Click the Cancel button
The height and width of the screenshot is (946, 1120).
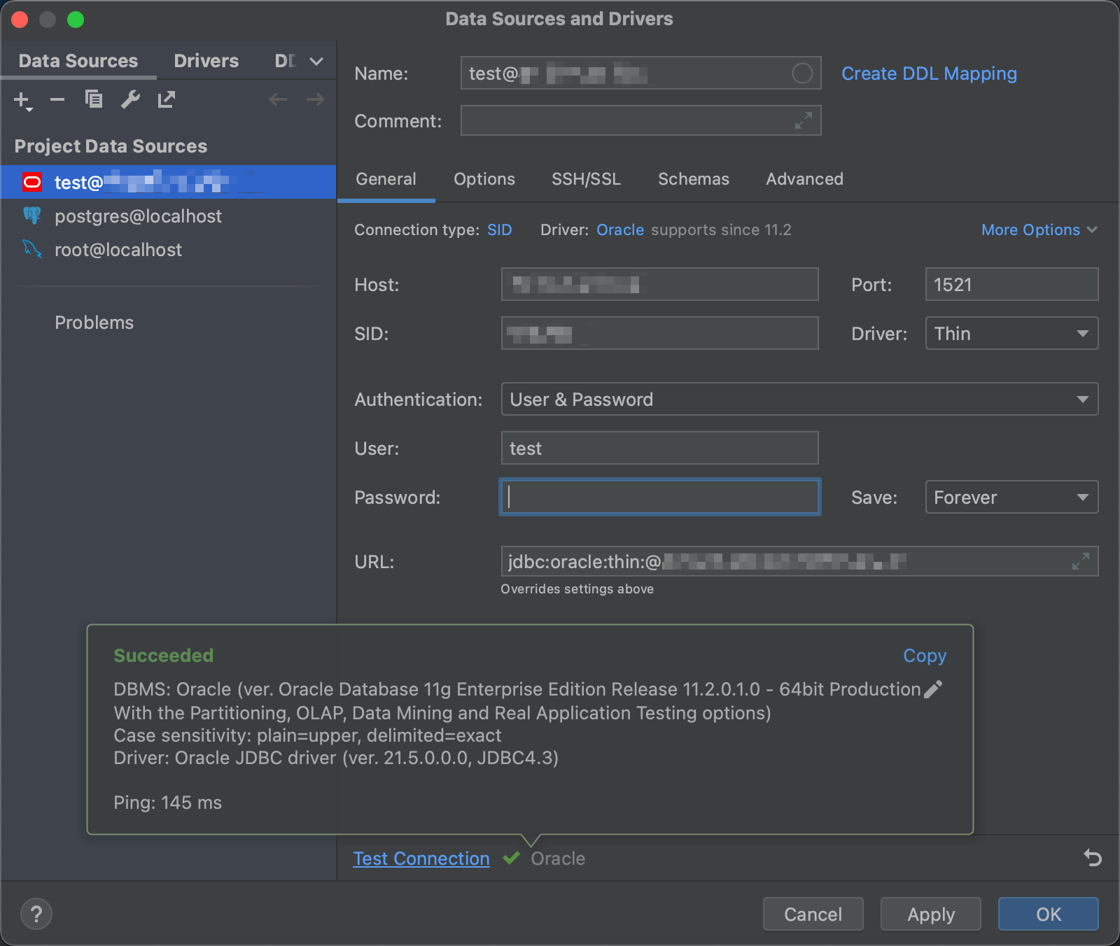pos(813,914)
